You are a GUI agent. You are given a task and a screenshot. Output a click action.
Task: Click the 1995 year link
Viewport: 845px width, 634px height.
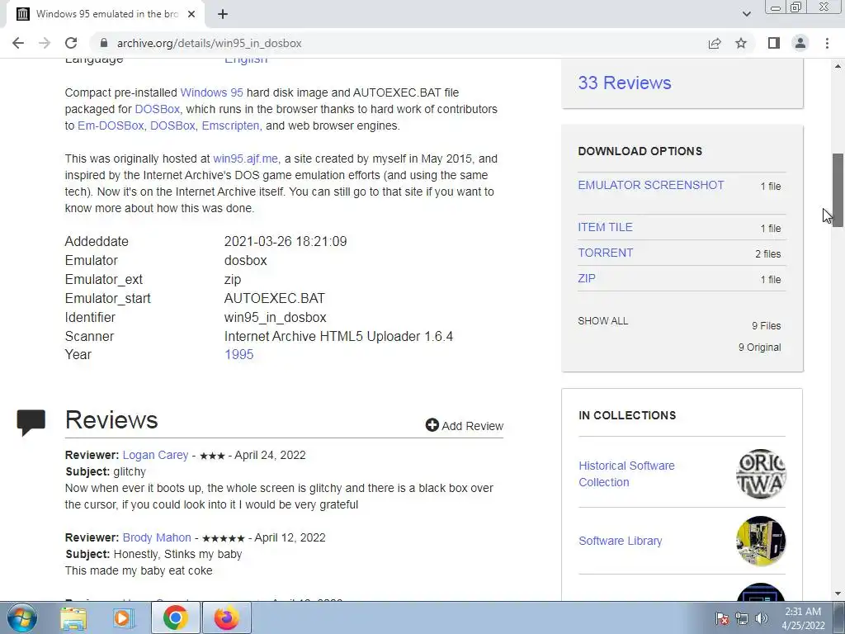[x=238, y=355]
